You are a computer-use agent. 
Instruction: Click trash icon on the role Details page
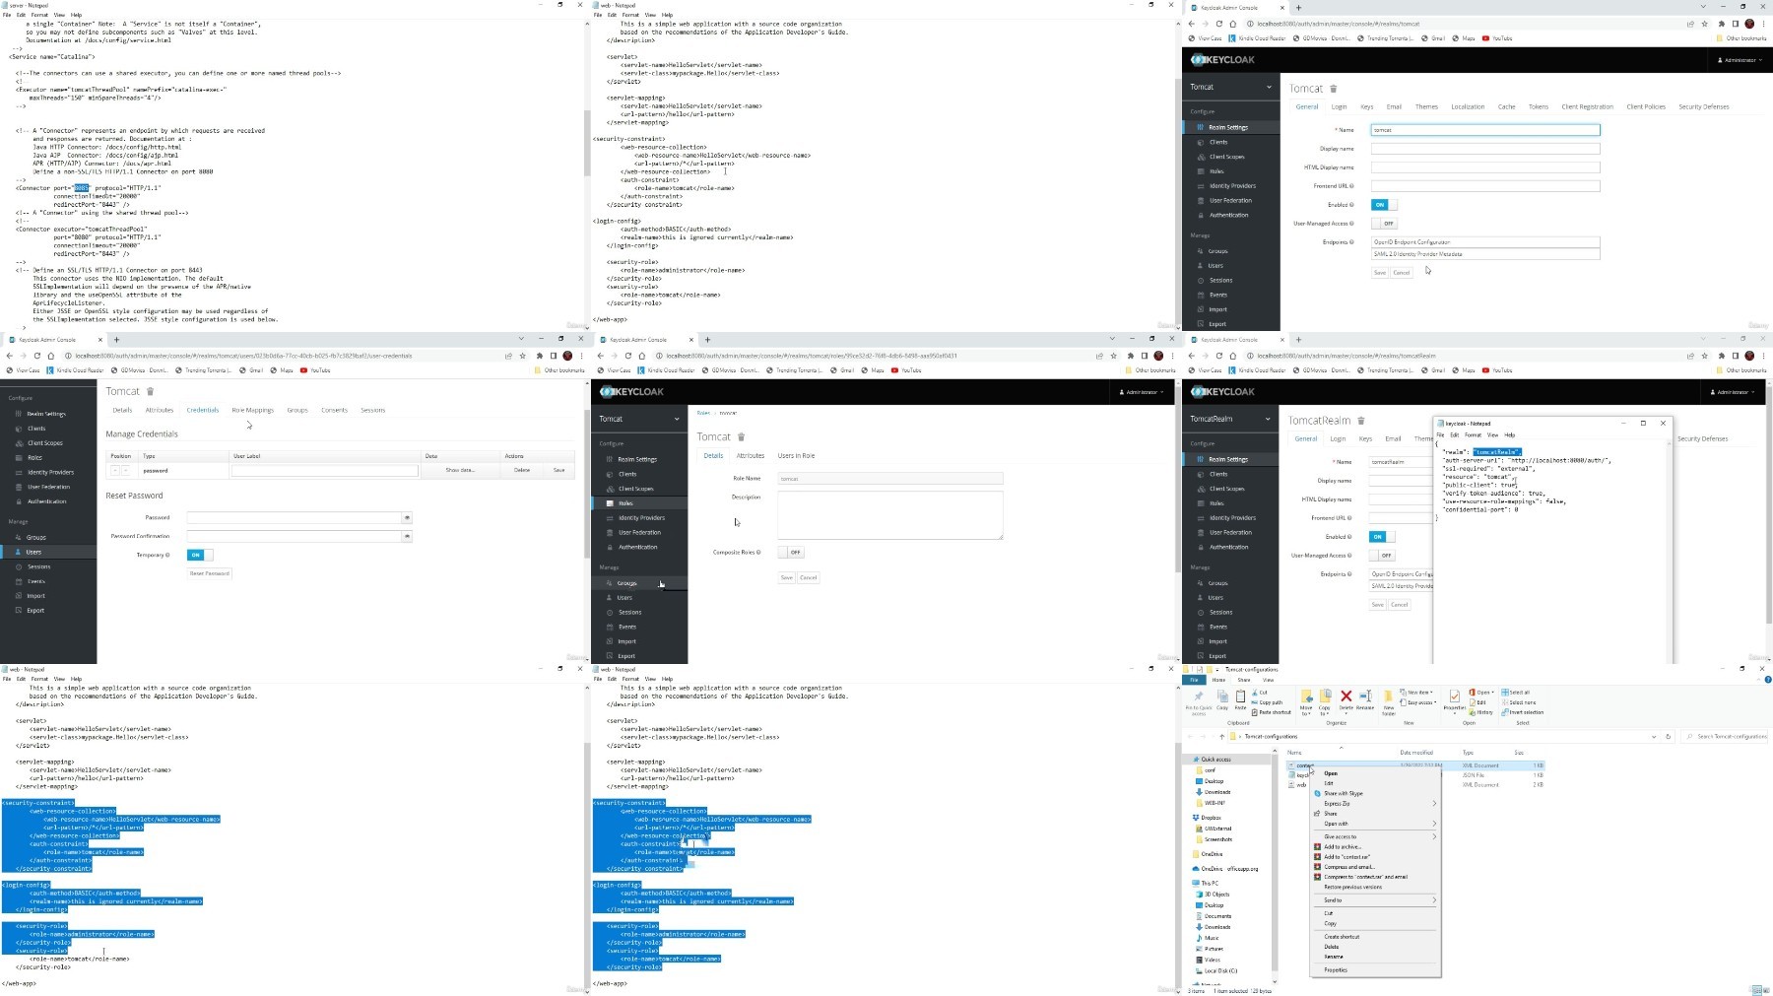(742, 436)
